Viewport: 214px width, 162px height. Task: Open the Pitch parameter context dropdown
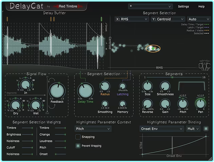click(93, 129)
